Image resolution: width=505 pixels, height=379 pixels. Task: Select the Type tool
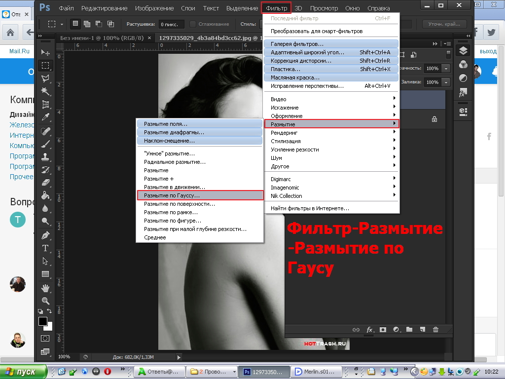coord(45,248)
